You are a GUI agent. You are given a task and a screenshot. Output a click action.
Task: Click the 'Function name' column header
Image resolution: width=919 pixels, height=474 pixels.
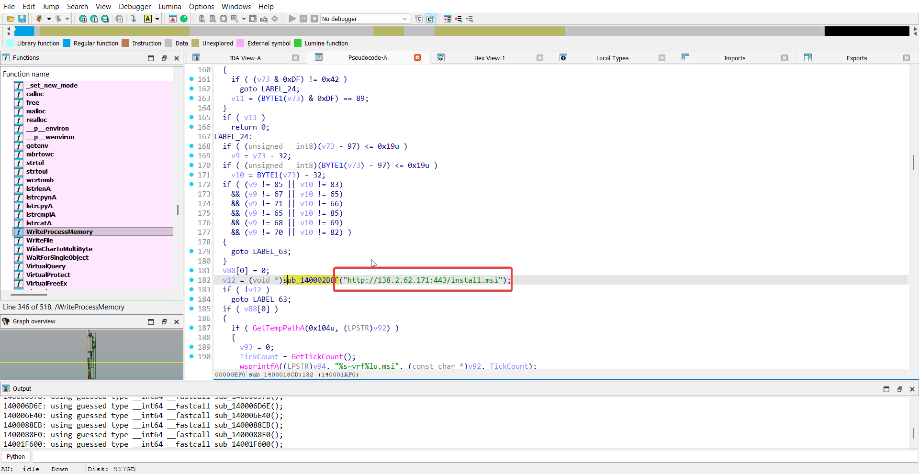[x=26, y=74]
